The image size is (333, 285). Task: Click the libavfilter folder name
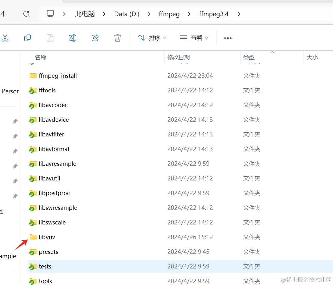[x=51, y=134]
